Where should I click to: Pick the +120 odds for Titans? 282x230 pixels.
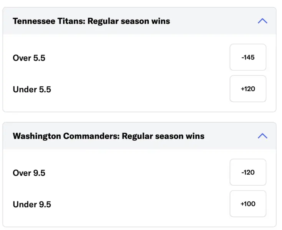coord(248,89)
